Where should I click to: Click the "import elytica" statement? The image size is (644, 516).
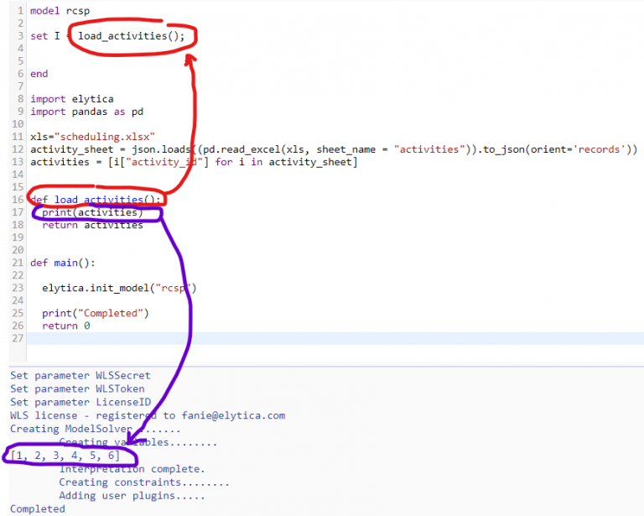coord(71,99)
